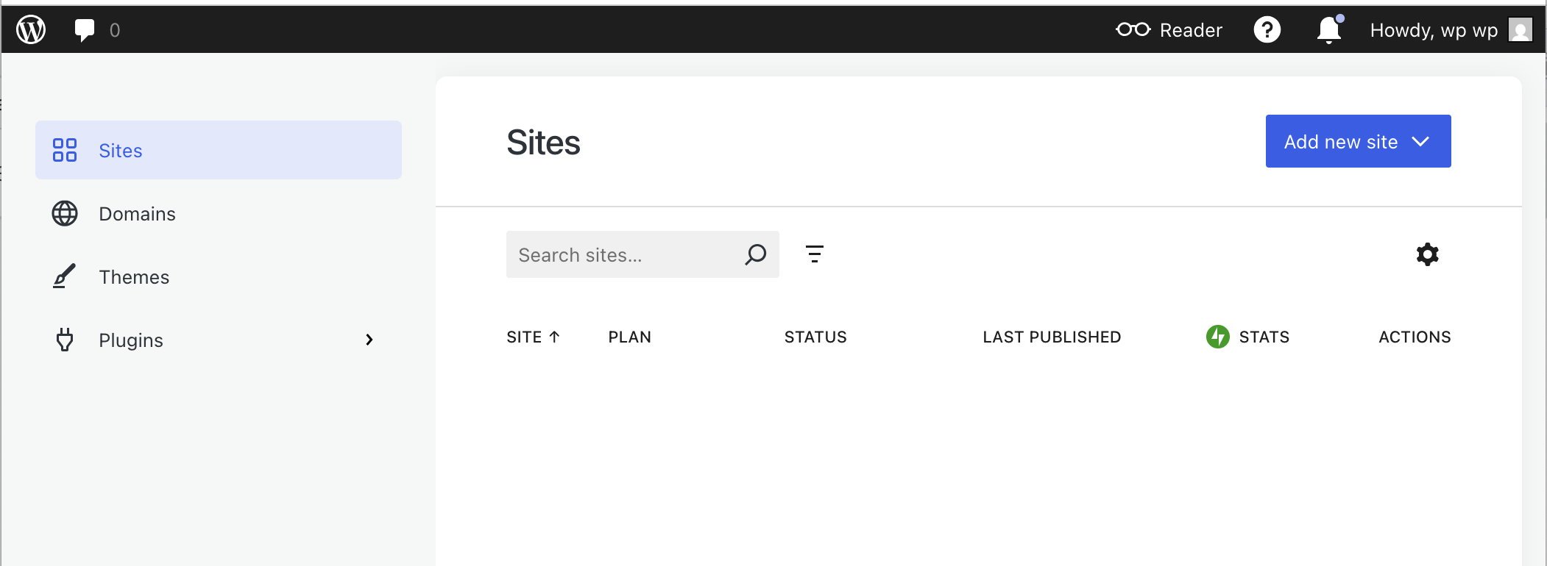Expand the Plugins submenu chevron
This screenshot has width=1547, height=566.
click(369, 340)
